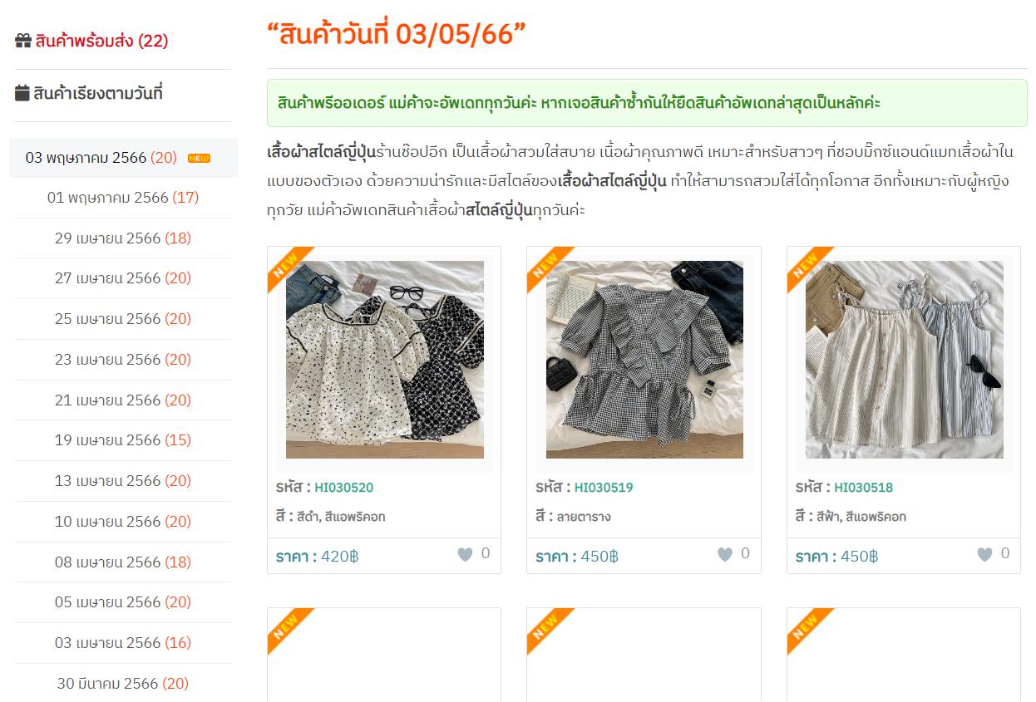The height and width of the screenshot is (702, 1036).
Task: Click the NEW ribbon on product HI030520
Action: coord(288,268)
